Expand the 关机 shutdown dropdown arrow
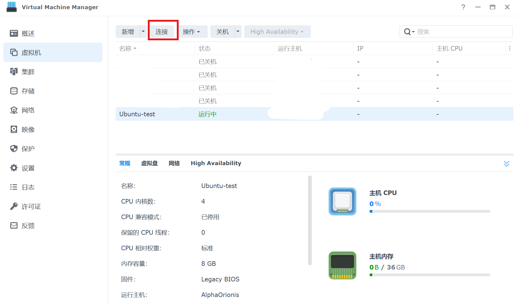The height and width of the screenshot is (304, 517). coord(238,31)
